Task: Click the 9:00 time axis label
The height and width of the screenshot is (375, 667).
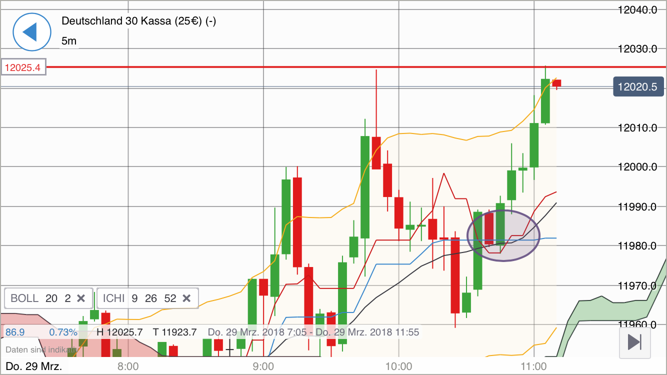Action: pos(263,366)
